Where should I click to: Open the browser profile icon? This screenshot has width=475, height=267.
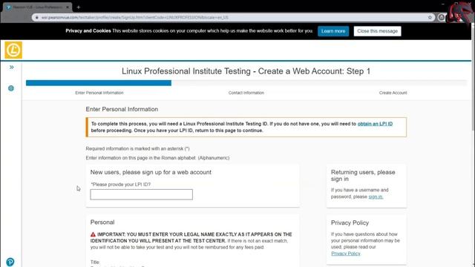coord(442,18)
